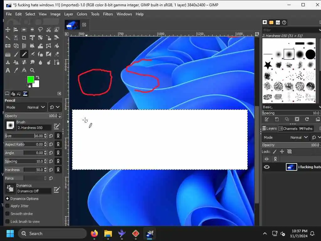321x241 pixels.
Task: Refresh brushes button in brush panel
Action: pos(307,119)
